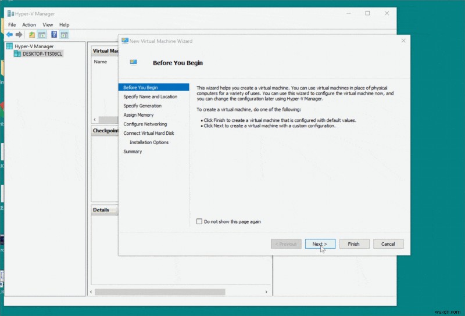Go to Specify Generation step

pyautogui.click(x=142, y=106)
